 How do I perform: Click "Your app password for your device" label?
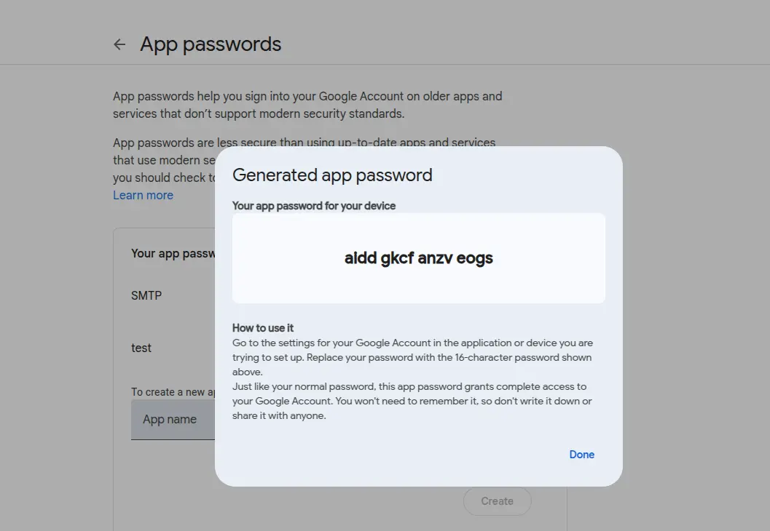[314, 206]
